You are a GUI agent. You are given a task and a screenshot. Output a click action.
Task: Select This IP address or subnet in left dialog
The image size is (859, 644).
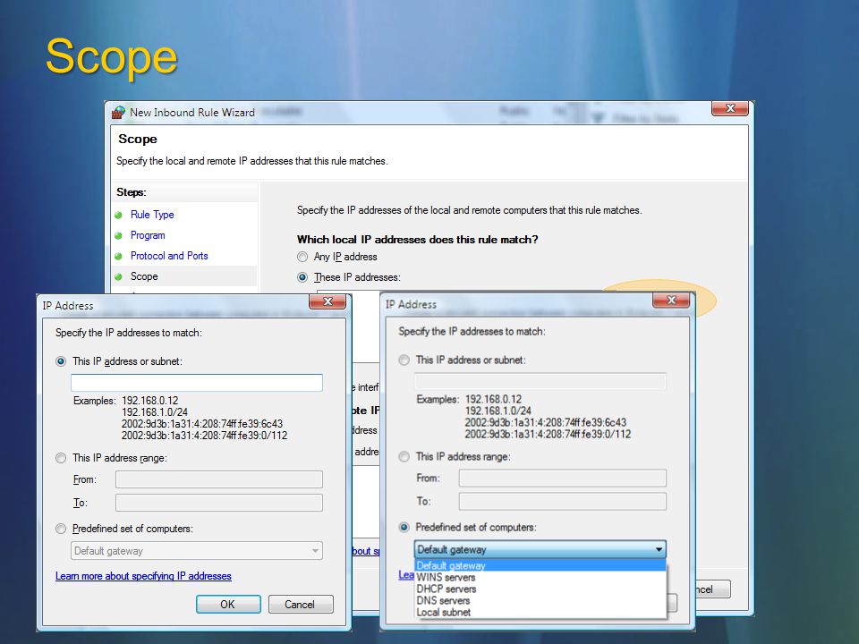[x=61, y=361]
